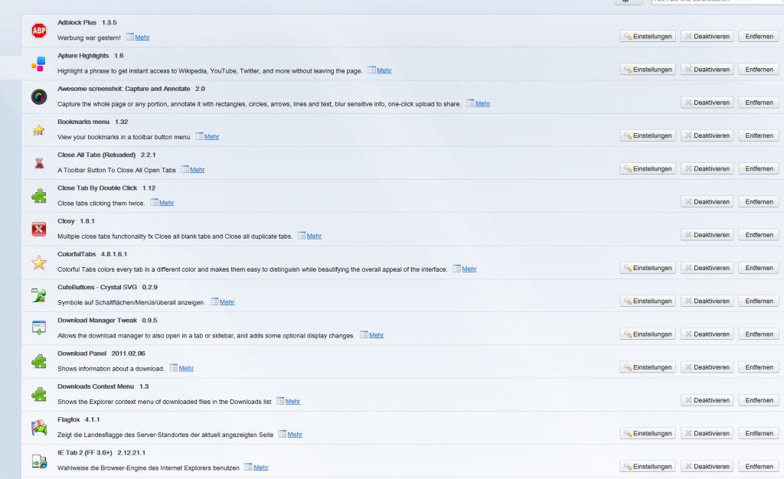Click the Flagfox flag icon
784x479 pixels.
[x=39, y=428]
